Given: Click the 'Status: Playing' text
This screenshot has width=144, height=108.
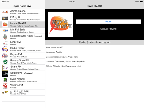Looking at the screenshot, I should point(108,29).
